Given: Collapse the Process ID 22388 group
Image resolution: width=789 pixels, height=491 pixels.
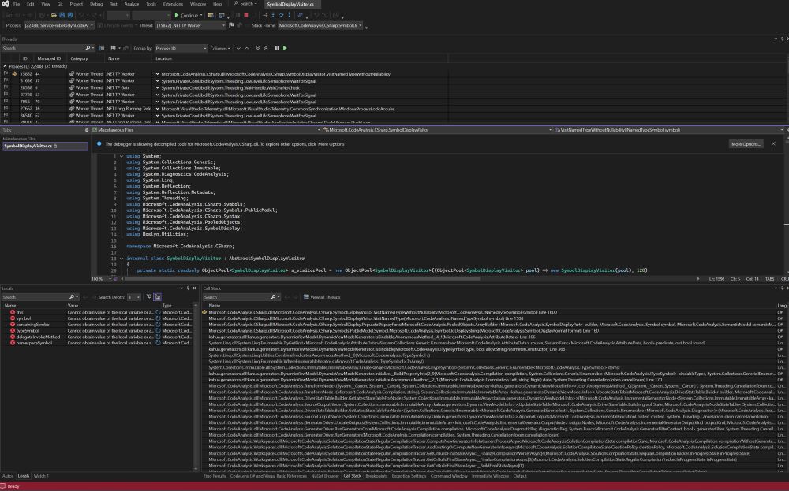Looking at the screenshot, I should pos(5,66).
